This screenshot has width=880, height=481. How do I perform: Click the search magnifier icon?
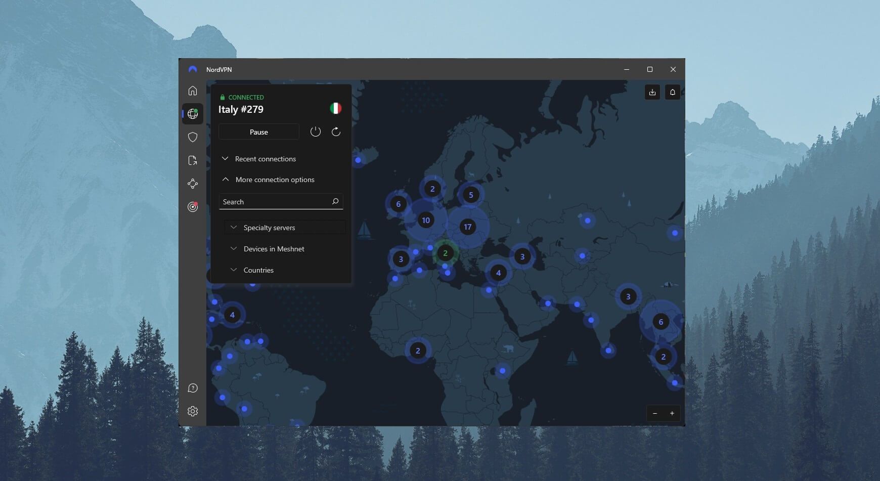tap(335, 201)
